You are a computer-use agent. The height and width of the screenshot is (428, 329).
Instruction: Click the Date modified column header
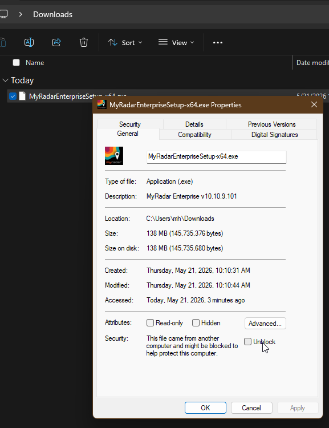coord(312,63)
